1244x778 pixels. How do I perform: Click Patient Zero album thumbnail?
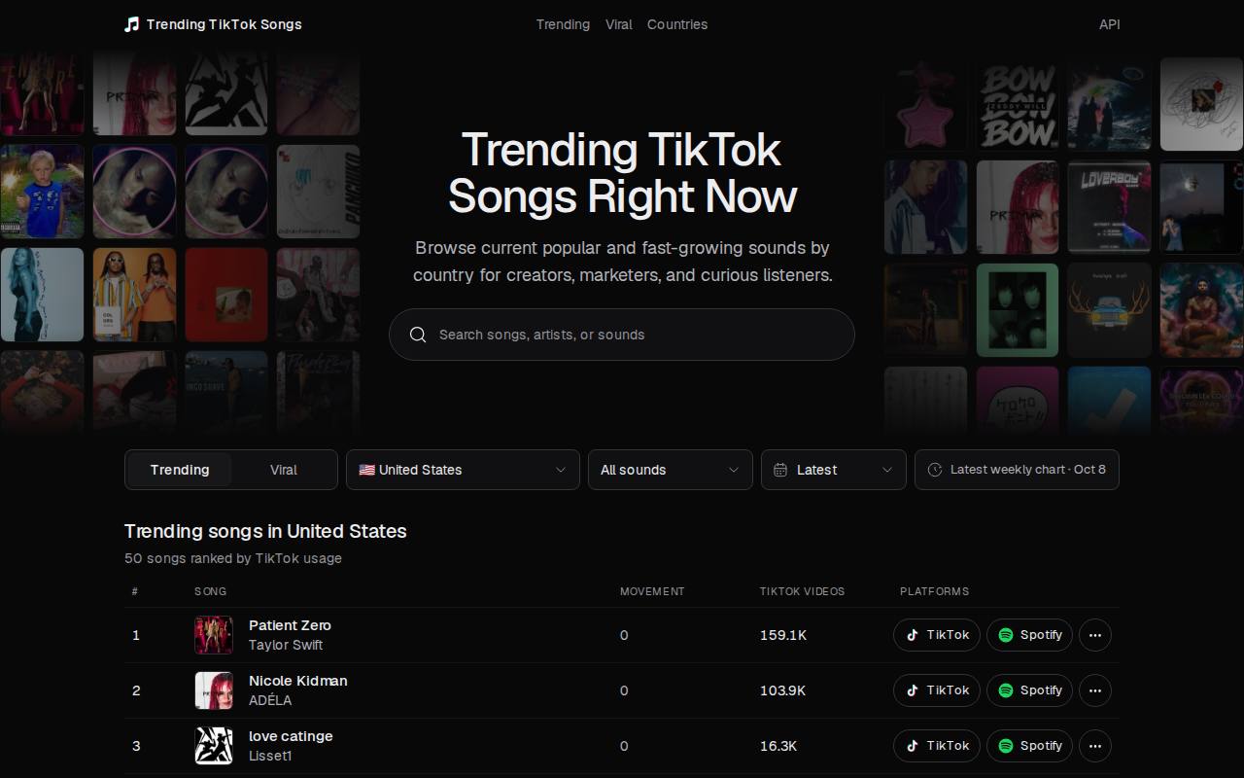[214, 635]
